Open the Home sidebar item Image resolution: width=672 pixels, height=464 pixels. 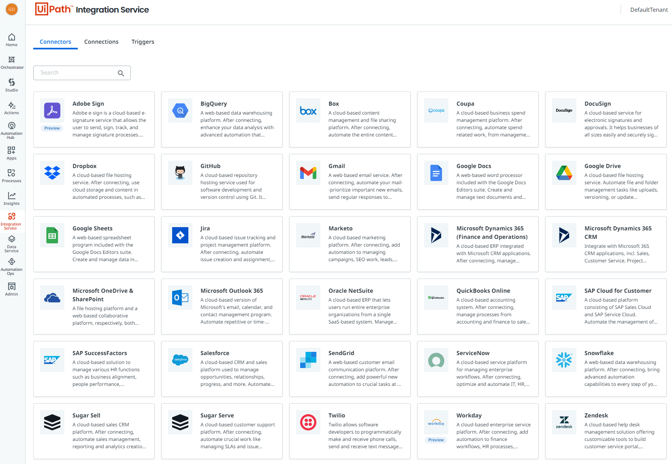pos(12,40)
